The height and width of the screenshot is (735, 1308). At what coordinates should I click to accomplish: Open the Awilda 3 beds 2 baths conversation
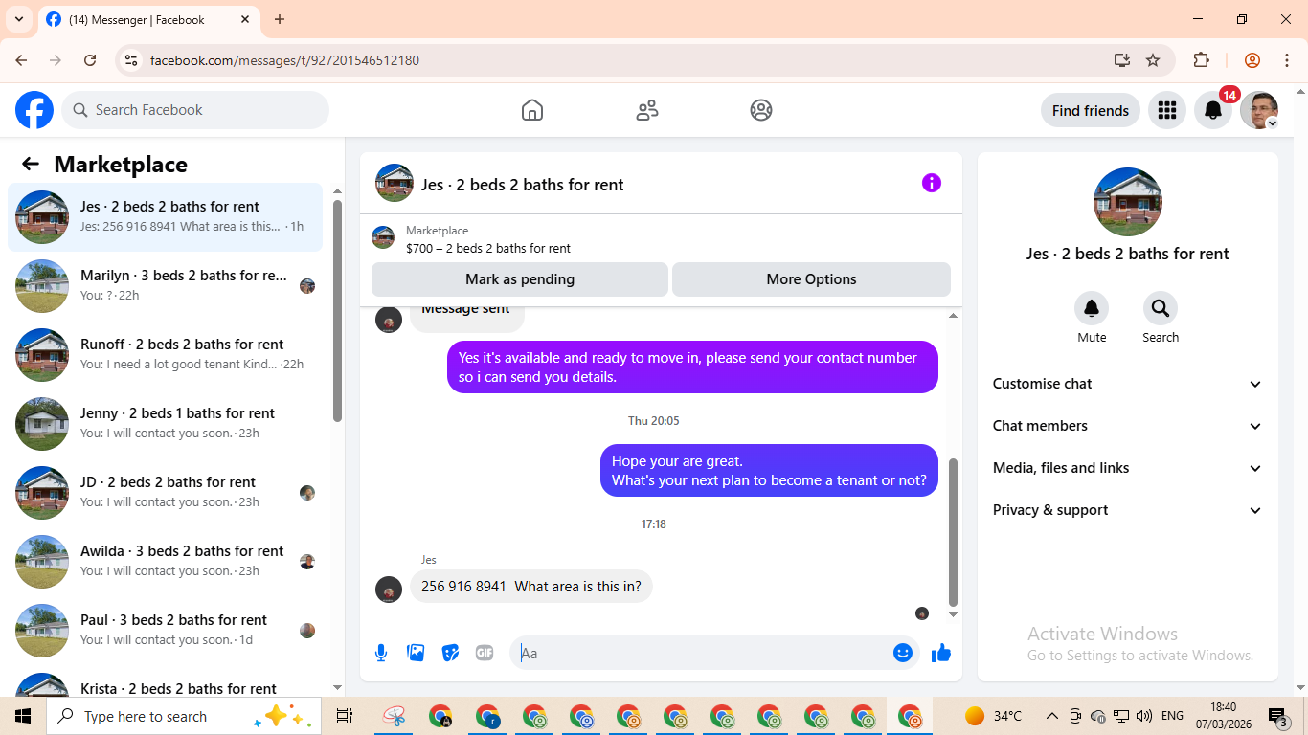(x=166, y=562)
